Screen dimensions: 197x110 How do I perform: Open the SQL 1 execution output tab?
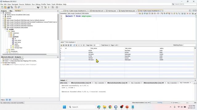(x=99, y=83)
